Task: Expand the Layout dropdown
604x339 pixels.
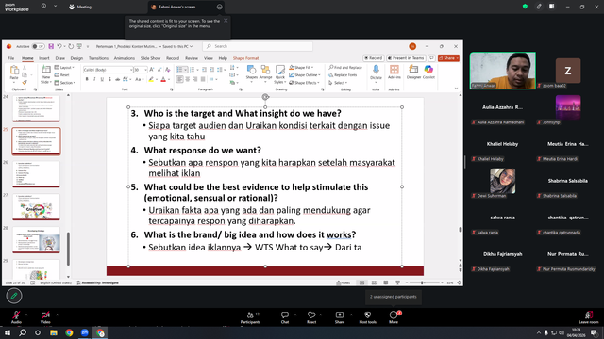Action: click(x=64, y=67)
